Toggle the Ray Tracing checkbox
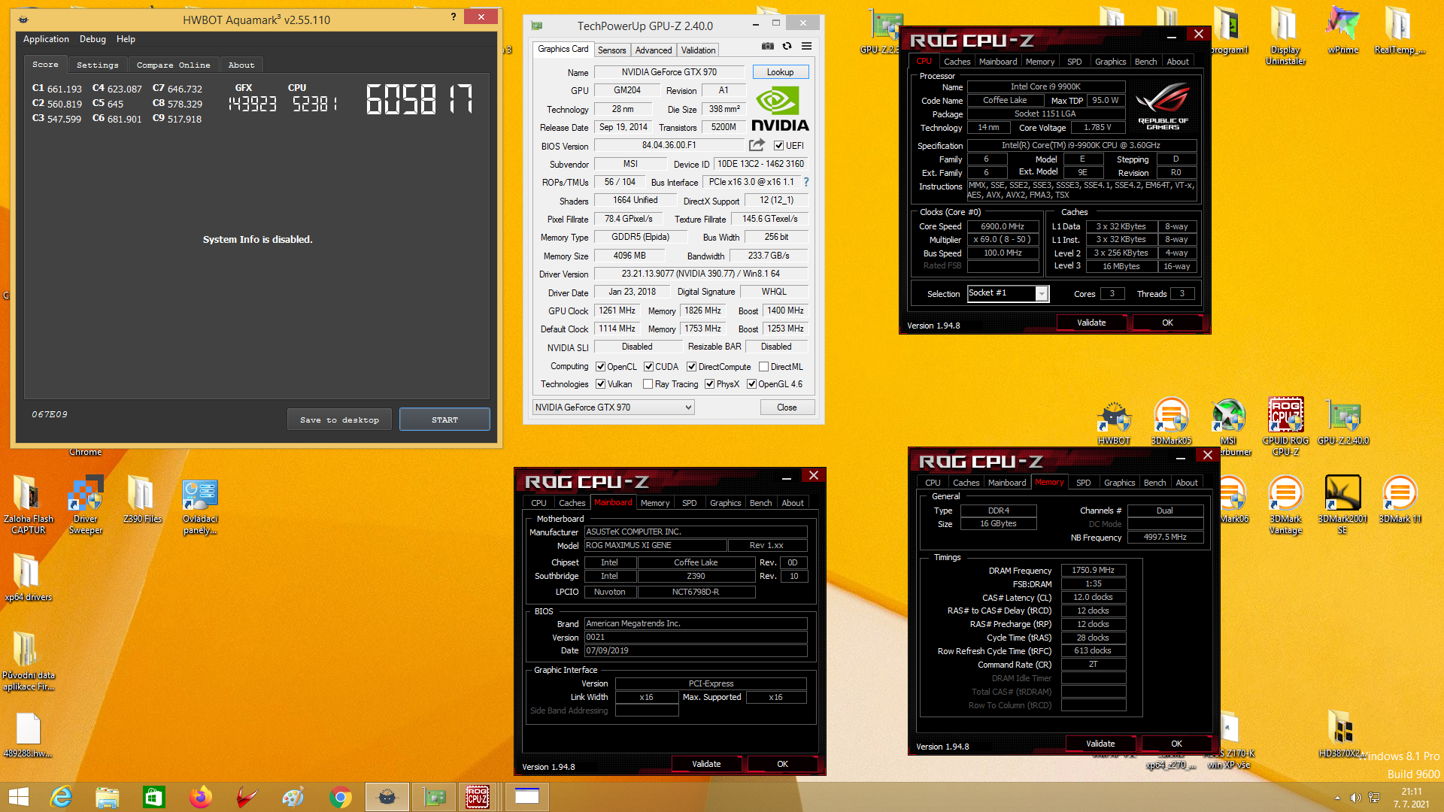The height and width of the screenshot is (812, 1444). point(648,384)
